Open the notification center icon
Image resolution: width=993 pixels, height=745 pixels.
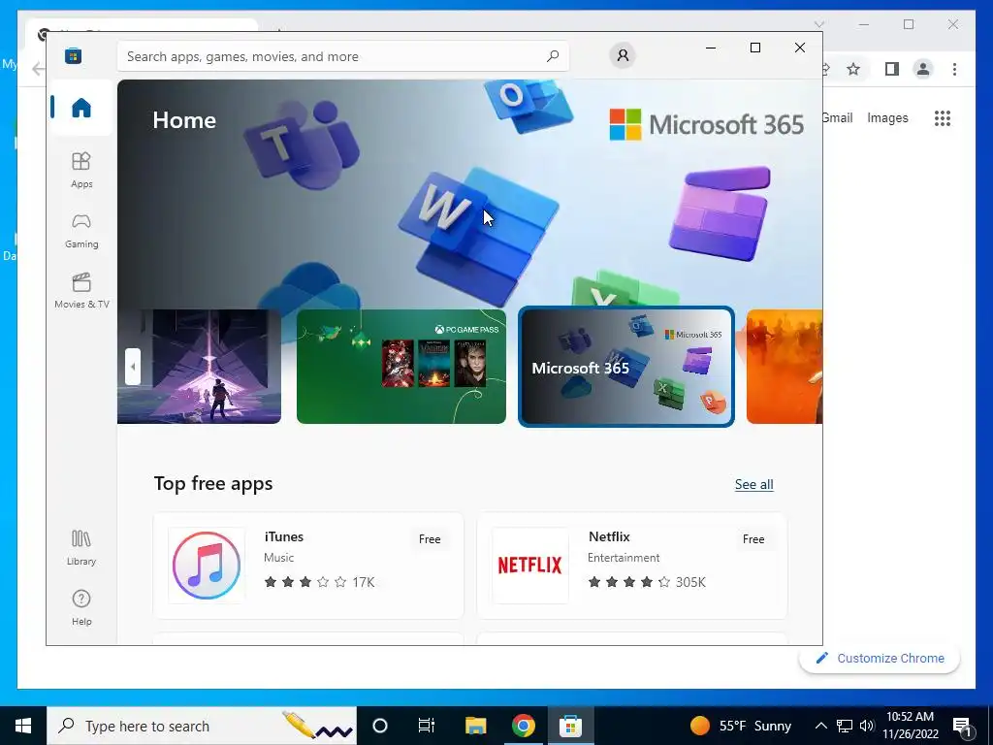click(962, 726)
